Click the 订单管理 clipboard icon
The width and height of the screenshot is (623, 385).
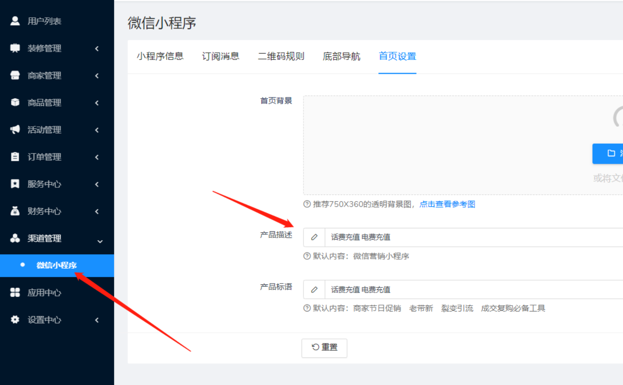tap(15, 157)
